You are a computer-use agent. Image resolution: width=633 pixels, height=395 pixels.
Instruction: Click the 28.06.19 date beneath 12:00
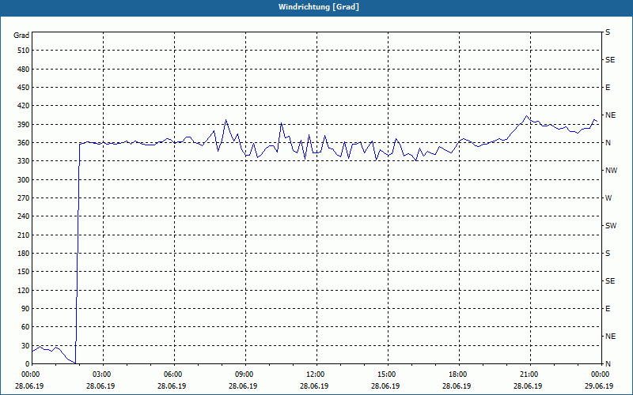[314, 386]
